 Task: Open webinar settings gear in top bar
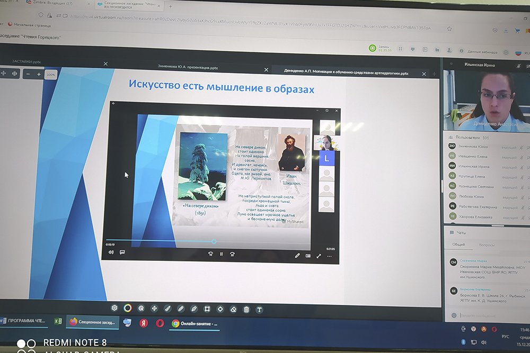pyautogui.click(x=506, y=52)
